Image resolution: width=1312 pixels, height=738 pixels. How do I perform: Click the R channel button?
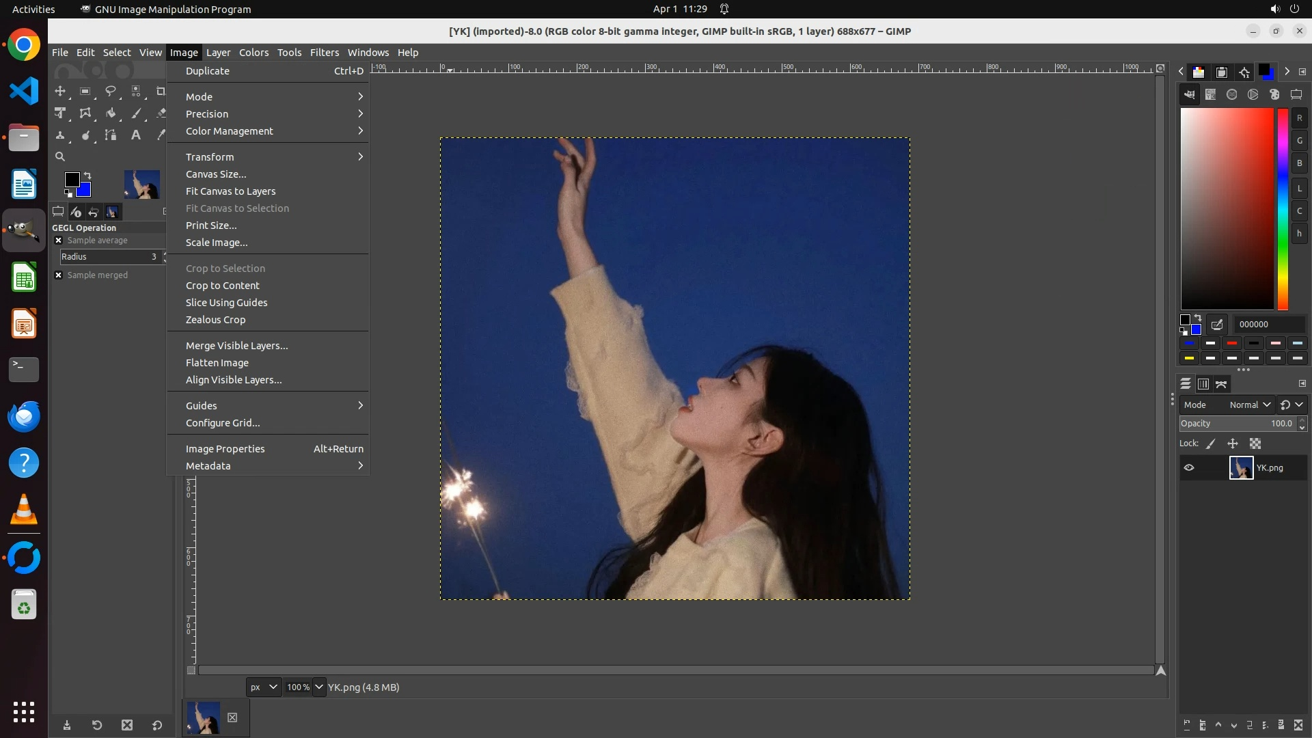(x=1299, y=118)
